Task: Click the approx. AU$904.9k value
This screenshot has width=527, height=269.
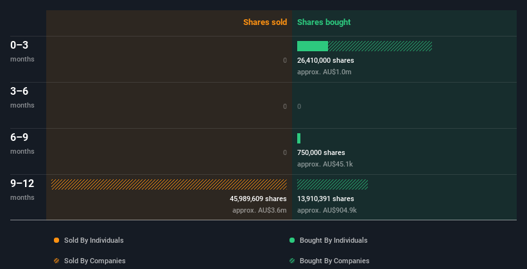Action: 327,211
